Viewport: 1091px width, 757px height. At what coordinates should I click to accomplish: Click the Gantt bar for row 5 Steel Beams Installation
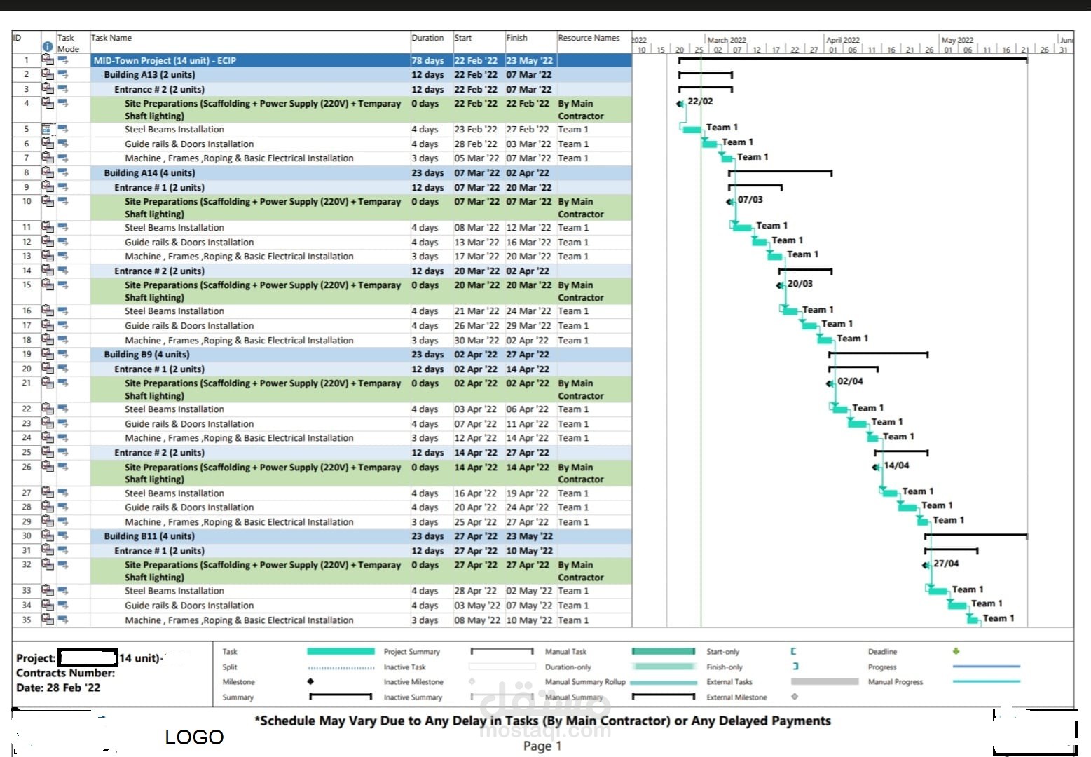click(692, 130)
